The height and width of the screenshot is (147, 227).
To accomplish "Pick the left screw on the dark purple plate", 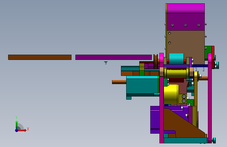I will [x=173, y=25].
